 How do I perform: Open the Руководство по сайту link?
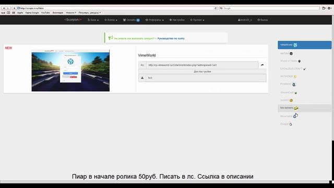click(x=171, y=39)
